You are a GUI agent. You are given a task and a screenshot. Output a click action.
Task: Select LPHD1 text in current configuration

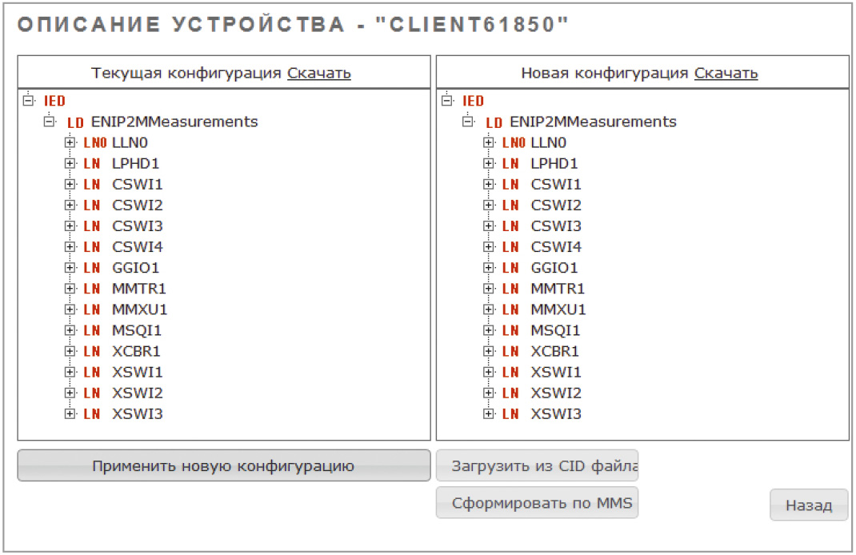coord(135,163)
